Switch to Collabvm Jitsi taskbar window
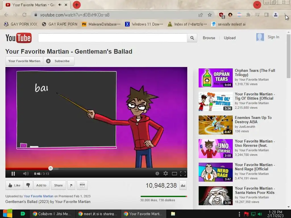 (52, 214)
